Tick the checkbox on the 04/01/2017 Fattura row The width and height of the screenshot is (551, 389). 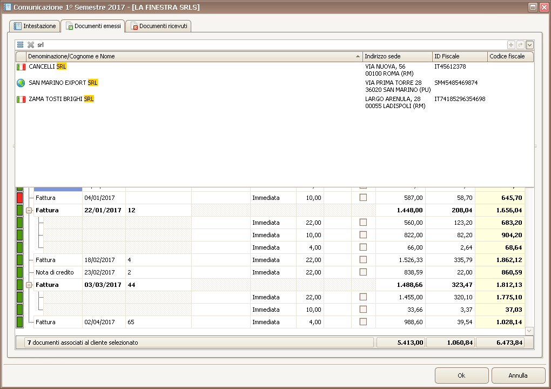click(x=363, y=198)
